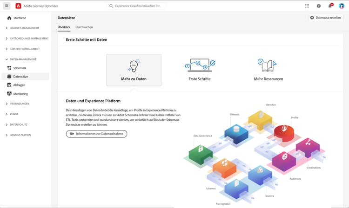This screenshot has width=349, height=208.
Task: Click the Datensätze page heading
Action: tap(67, 18)
